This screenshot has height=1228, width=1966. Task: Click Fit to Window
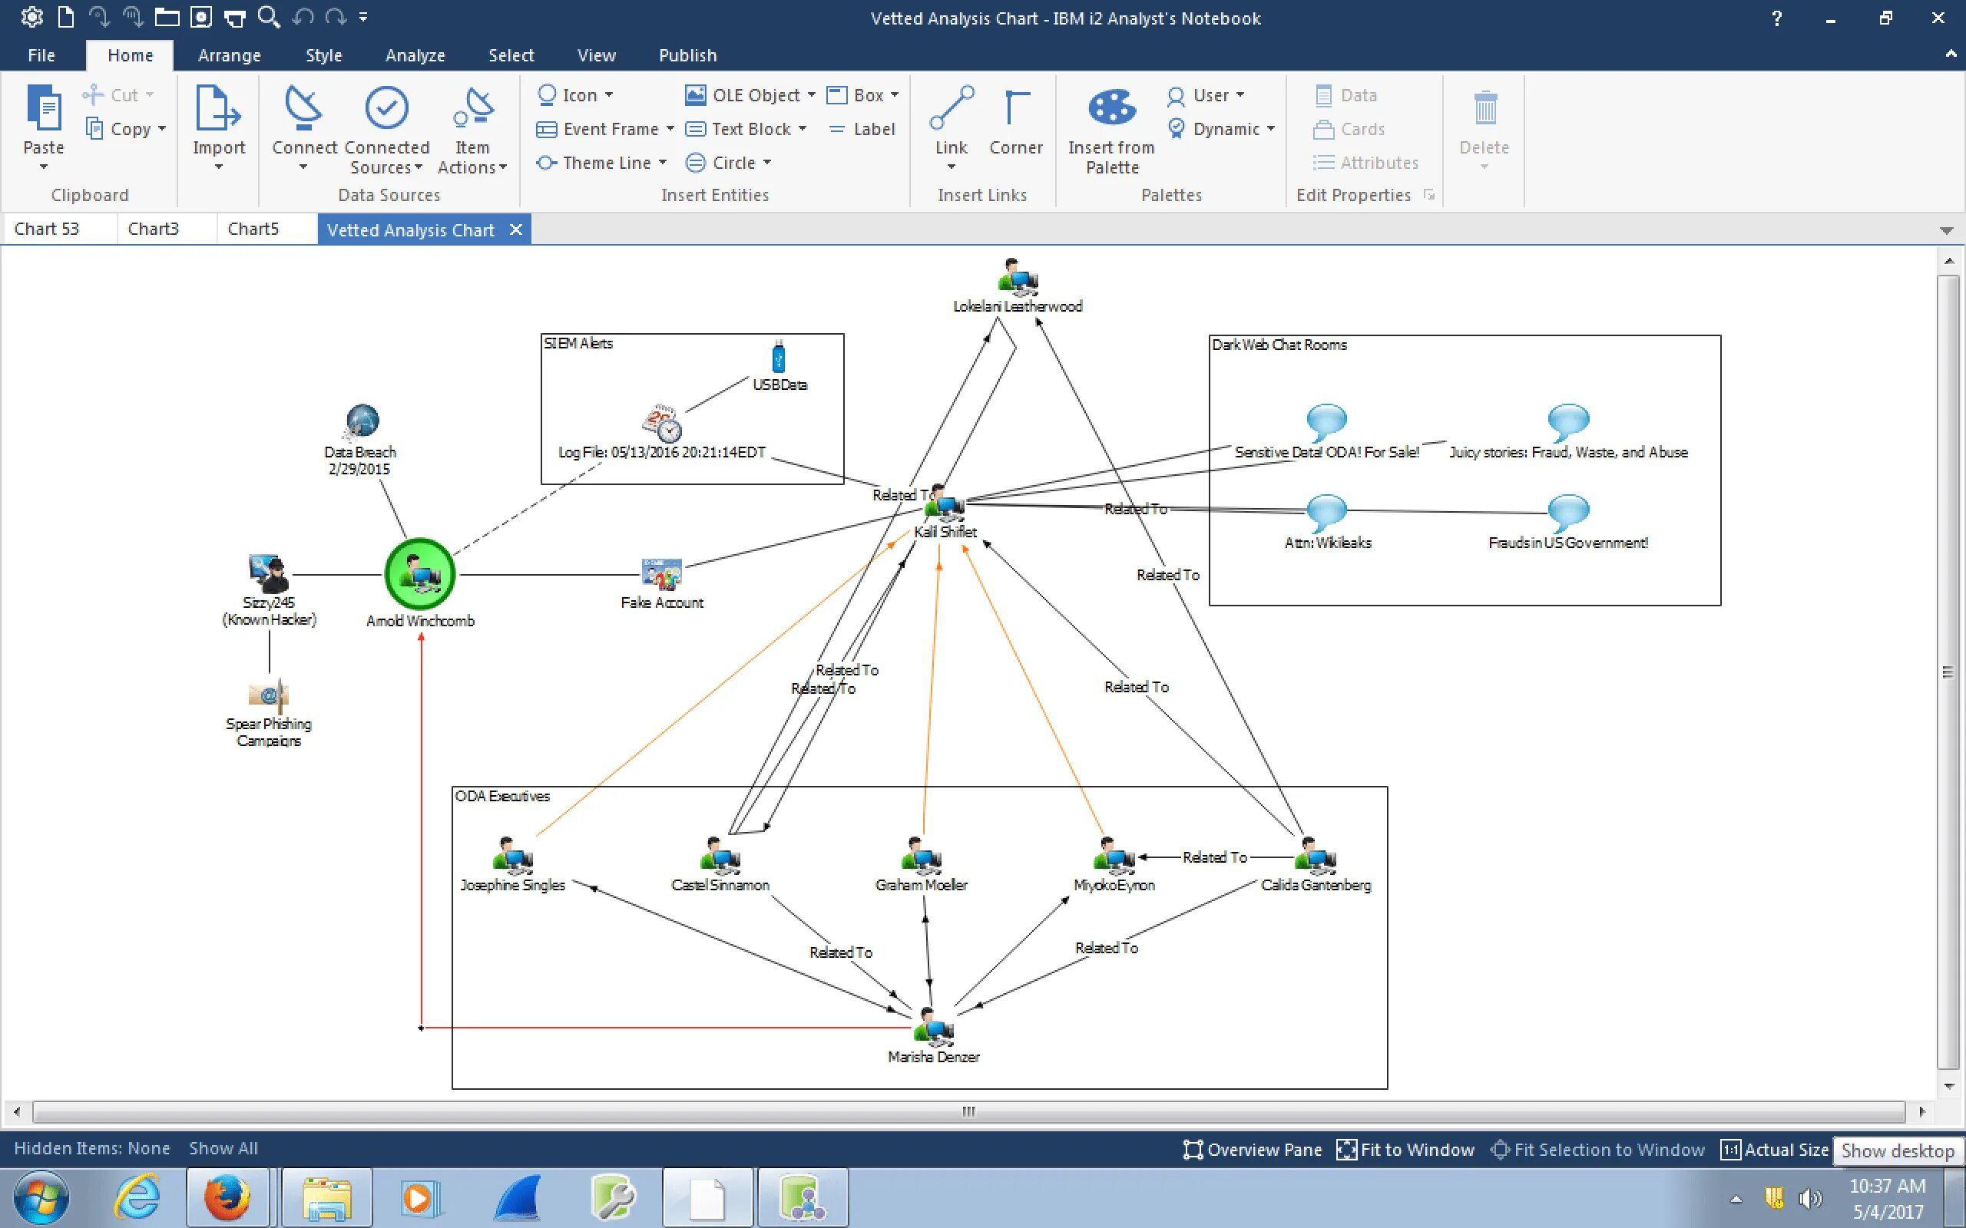pyautogui.click(x=1405, y=1149)
